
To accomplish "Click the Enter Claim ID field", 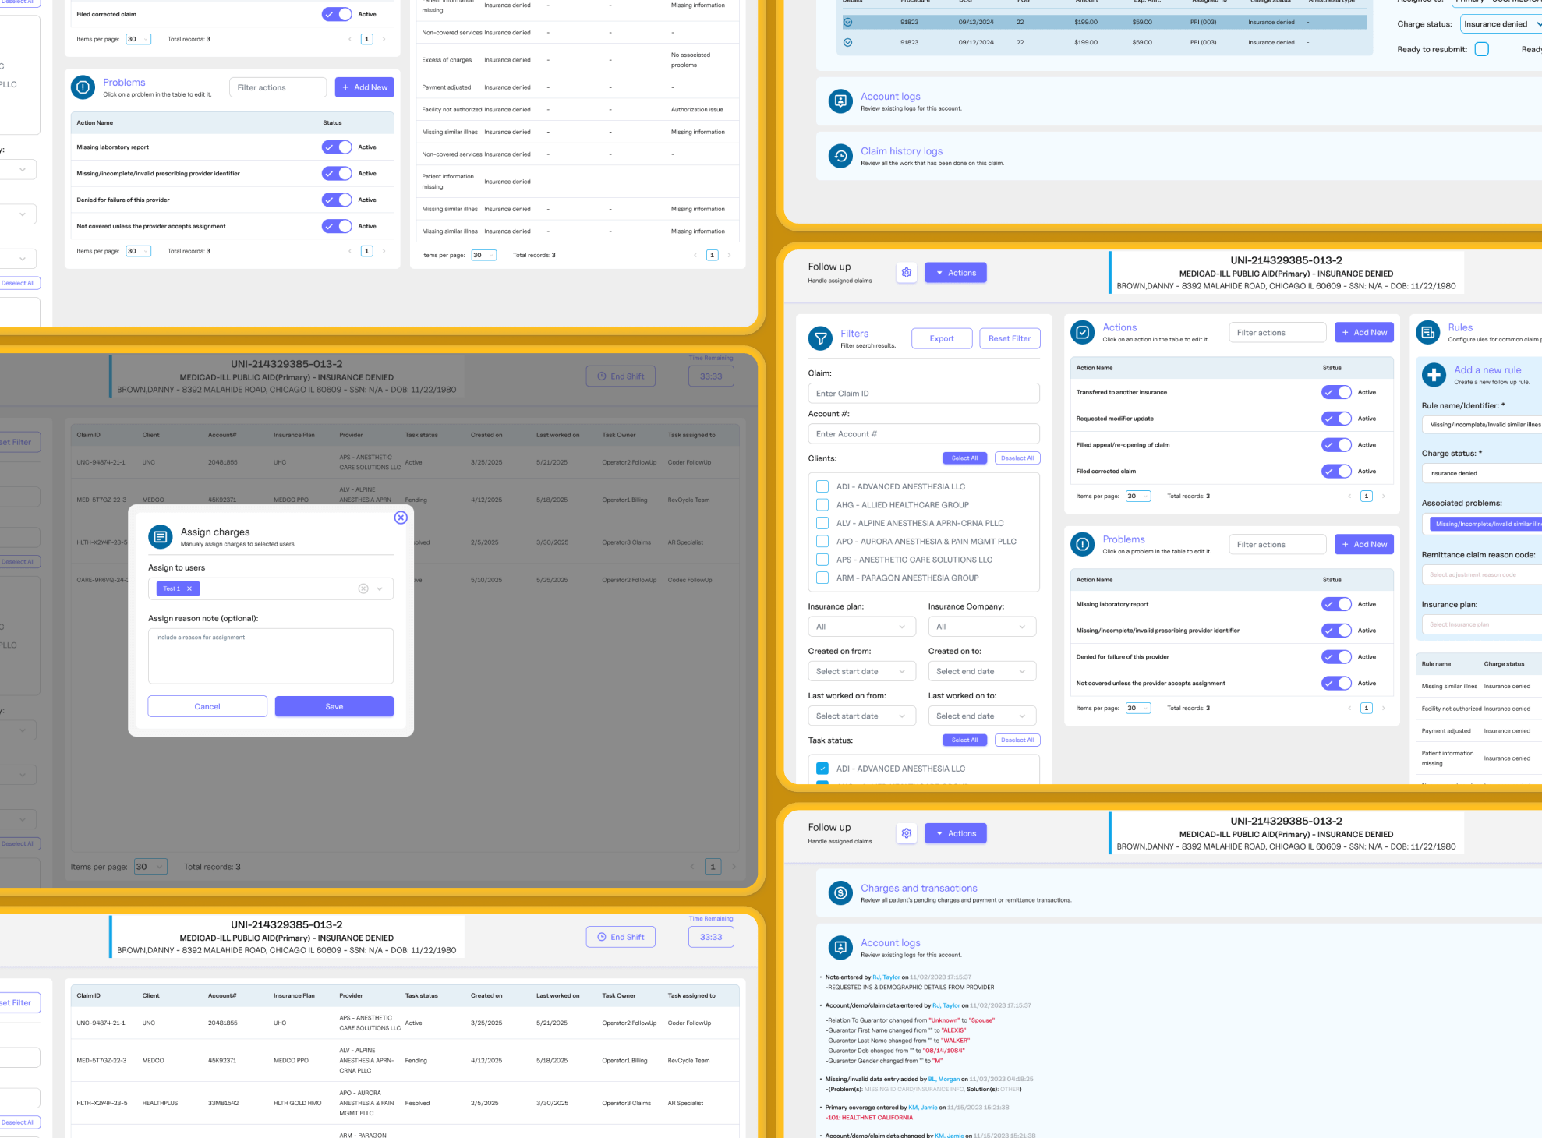I will [923, 394].
